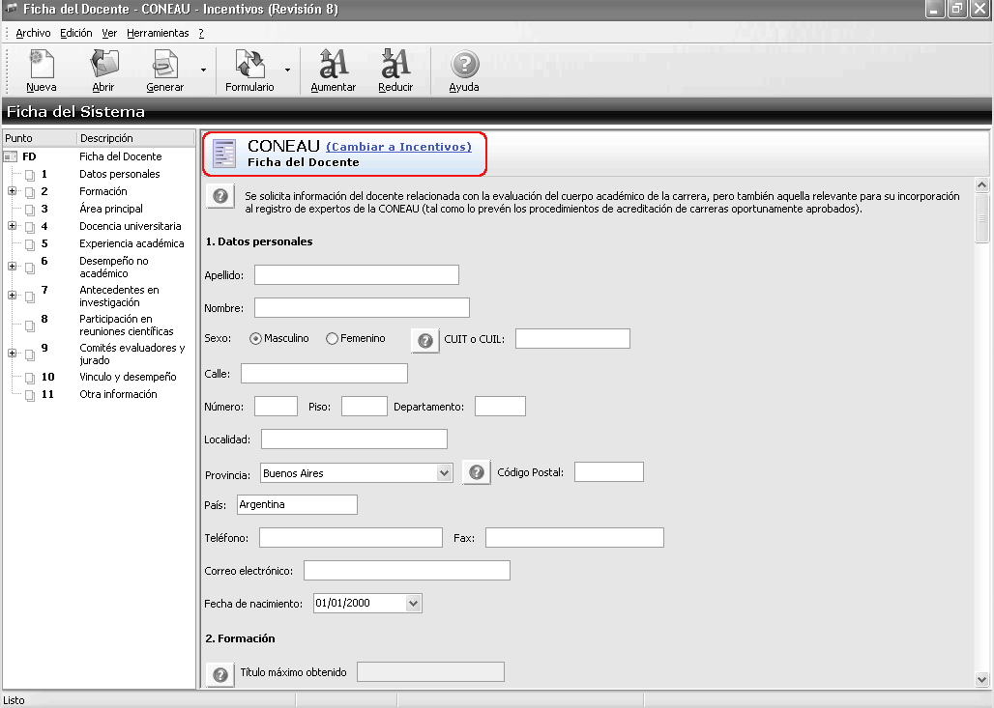Decrease text size with Reducir
Image resolution: width=994 pixels, height=708 pixels.
coord(395,70)
